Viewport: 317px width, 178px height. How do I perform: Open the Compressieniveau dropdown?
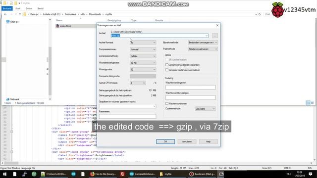click(143, 49)
